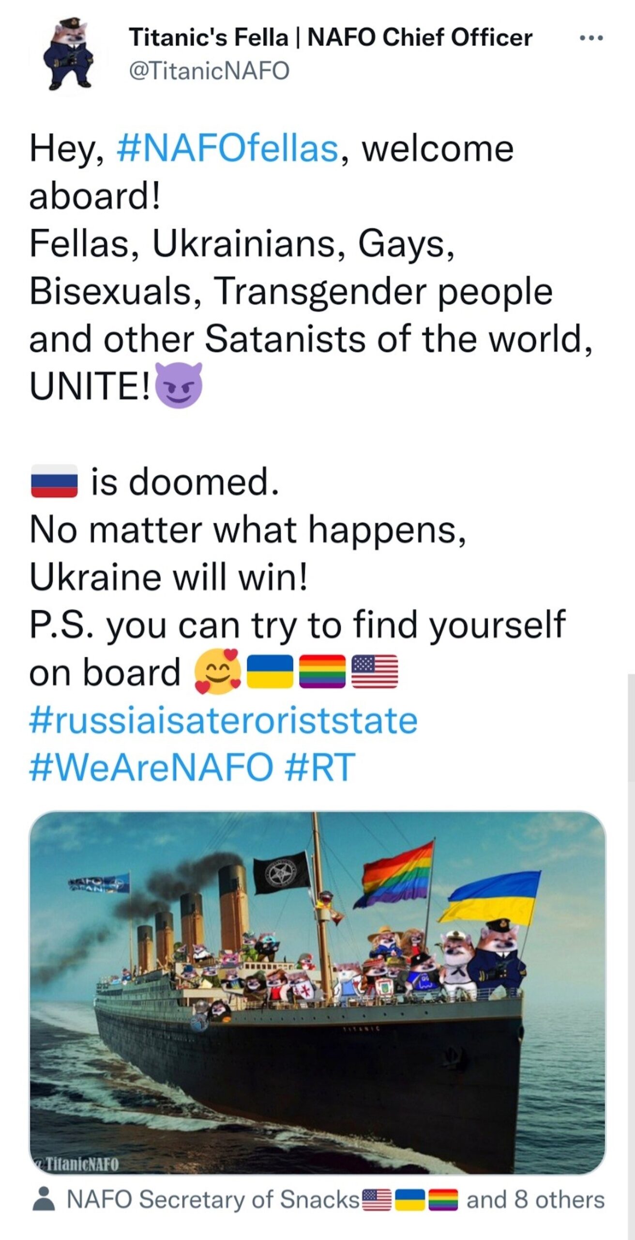Tap the rainbow flag emoji after 'on board'
Screen dimensions: 635x1240
[x=322, y=672]
